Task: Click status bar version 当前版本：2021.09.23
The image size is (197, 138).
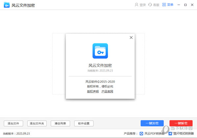Action: pos(16,134)
